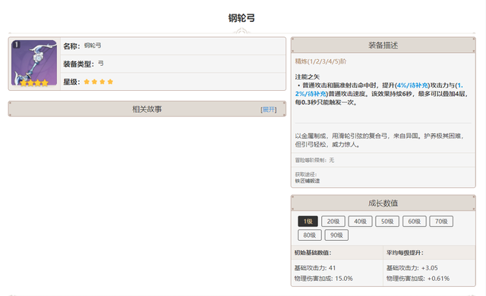Click the 精炼(1/2/3/4/5)阶 refinement text

click(320, 61)
